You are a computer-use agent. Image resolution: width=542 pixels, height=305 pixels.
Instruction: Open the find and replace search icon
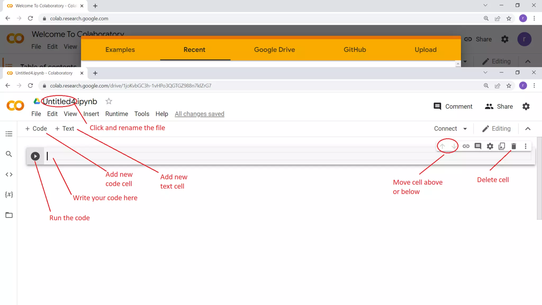coord(9,154)
